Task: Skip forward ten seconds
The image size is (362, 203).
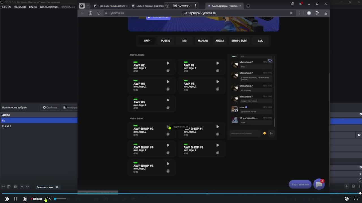Action: click(x=25, y=199)
